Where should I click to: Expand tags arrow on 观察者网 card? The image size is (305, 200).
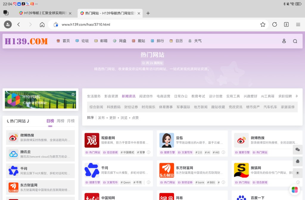click(149, 152)
